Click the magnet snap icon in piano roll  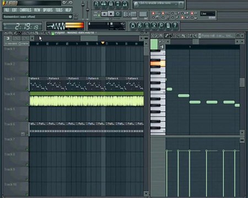[x=161, y=36]
